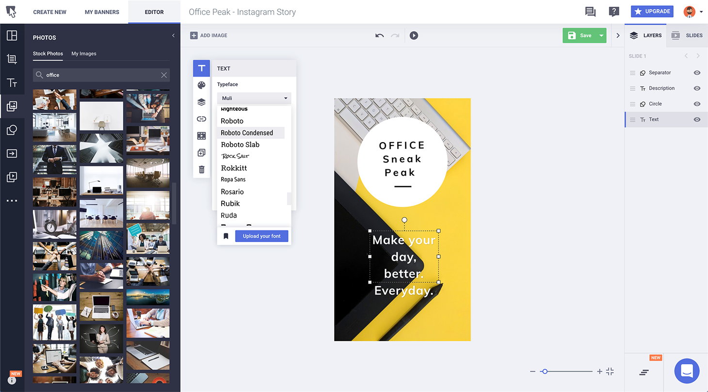Open the timeline icon with NEW badge
This screenshot has height=392, width=708.
pyautogui.click(x=644, y=373)
